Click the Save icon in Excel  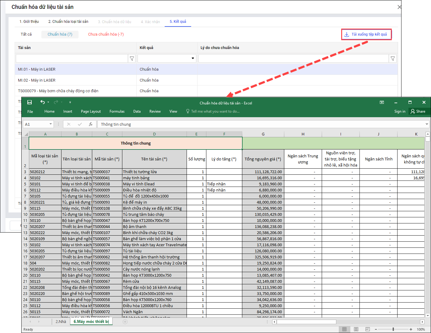click(x=30, y=102)
